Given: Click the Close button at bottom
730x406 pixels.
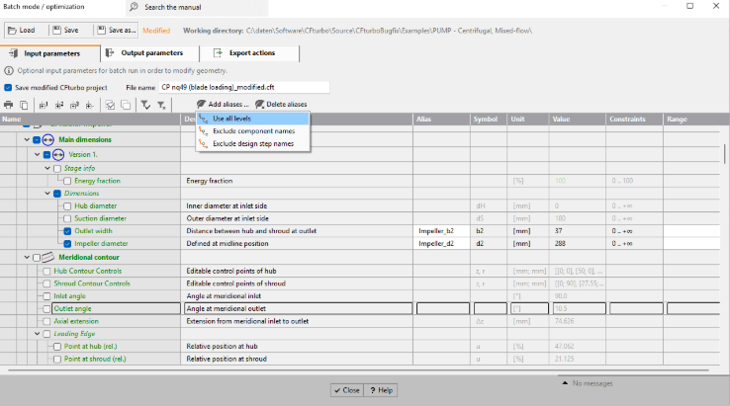Looking at the screenshot, I should coord(347,390).
